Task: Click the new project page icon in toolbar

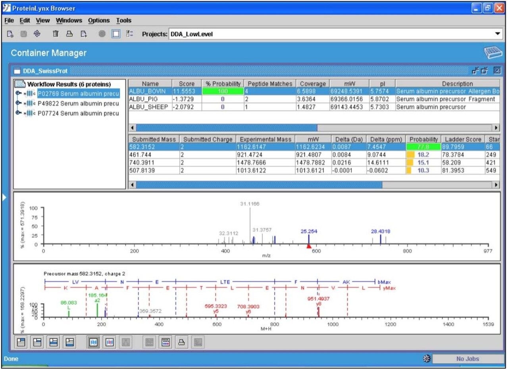Action: [11, 34]
